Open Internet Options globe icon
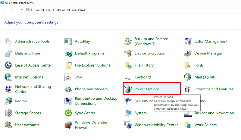The height and width of the screenshot is (140, 241). pyautogui.click(x=8, y=77)
